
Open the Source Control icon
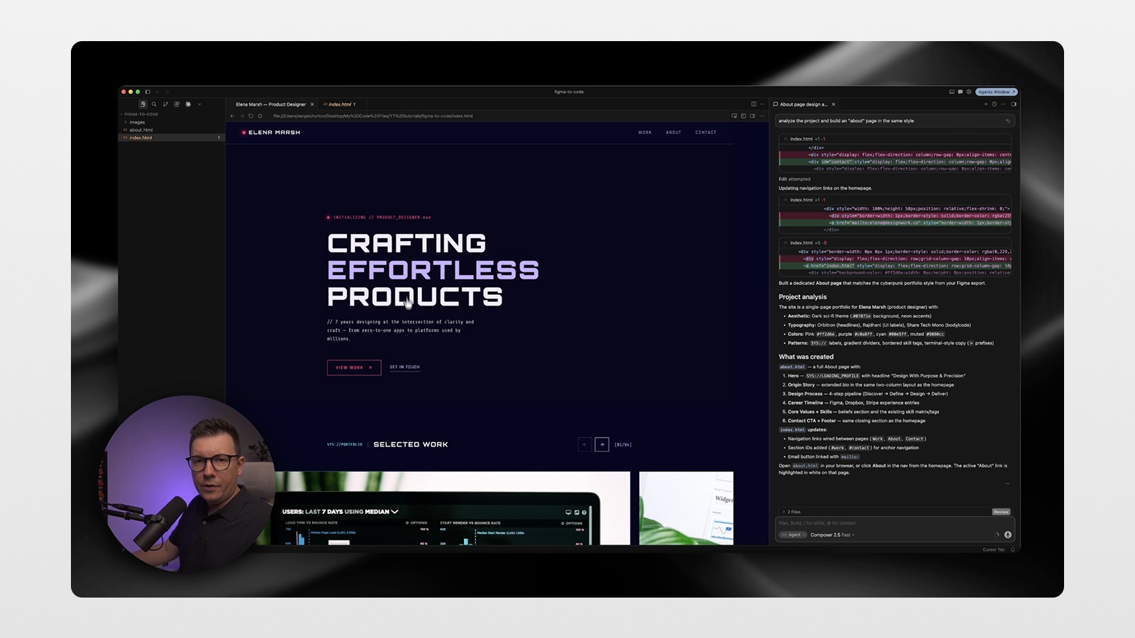click(165, 104)
